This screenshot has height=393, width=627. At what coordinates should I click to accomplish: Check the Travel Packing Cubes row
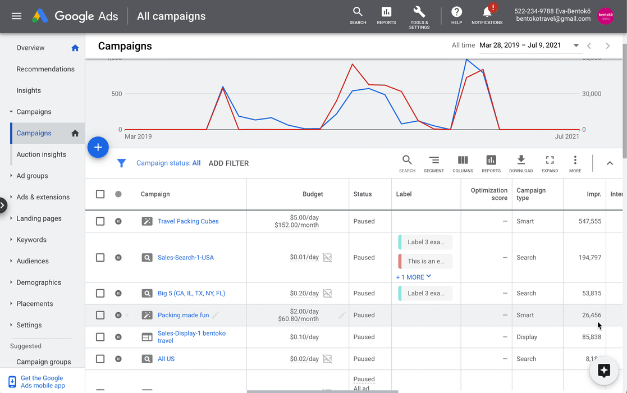point(100,221)
